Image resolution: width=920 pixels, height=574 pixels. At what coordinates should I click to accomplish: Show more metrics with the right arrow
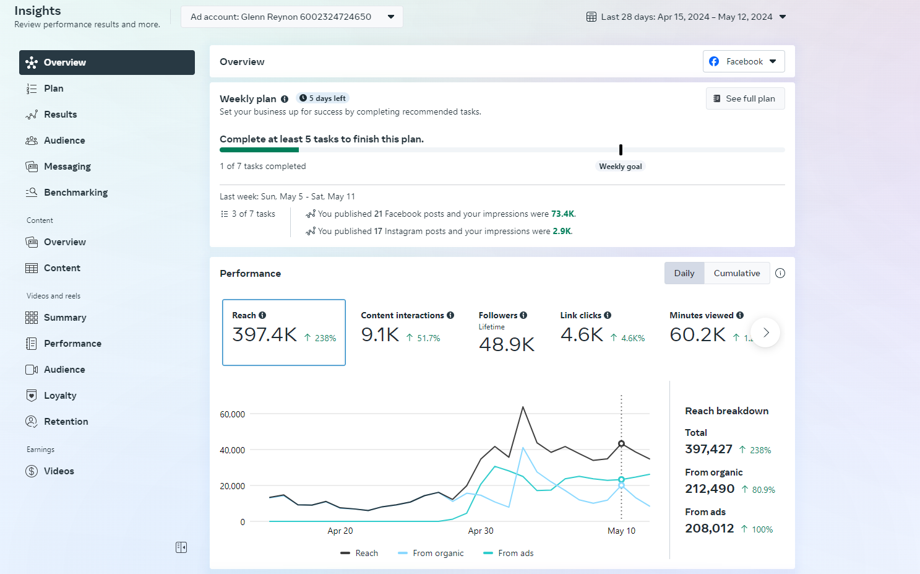pyautogui.click(x=766, y=333)
